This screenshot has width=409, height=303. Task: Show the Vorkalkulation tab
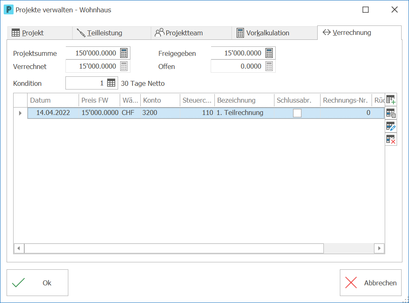tap(274, 33)
